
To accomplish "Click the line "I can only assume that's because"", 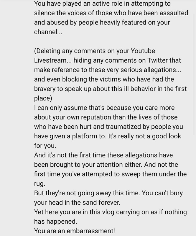I will [104, 108].
